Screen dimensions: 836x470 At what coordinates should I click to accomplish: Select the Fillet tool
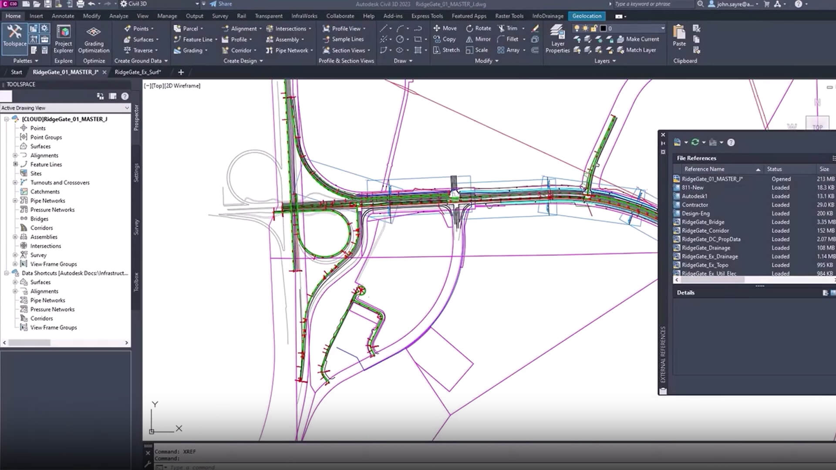point(508,39)
